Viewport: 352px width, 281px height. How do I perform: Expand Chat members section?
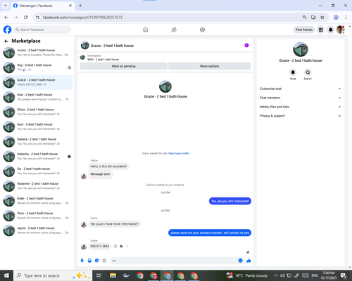coord(300,98)
